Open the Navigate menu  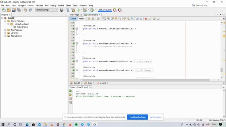22,6
